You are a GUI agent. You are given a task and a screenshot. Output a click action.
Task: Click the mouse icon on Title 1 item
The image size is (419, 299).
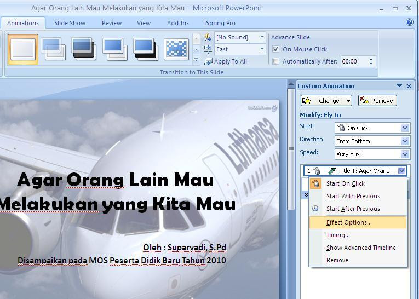317,171
